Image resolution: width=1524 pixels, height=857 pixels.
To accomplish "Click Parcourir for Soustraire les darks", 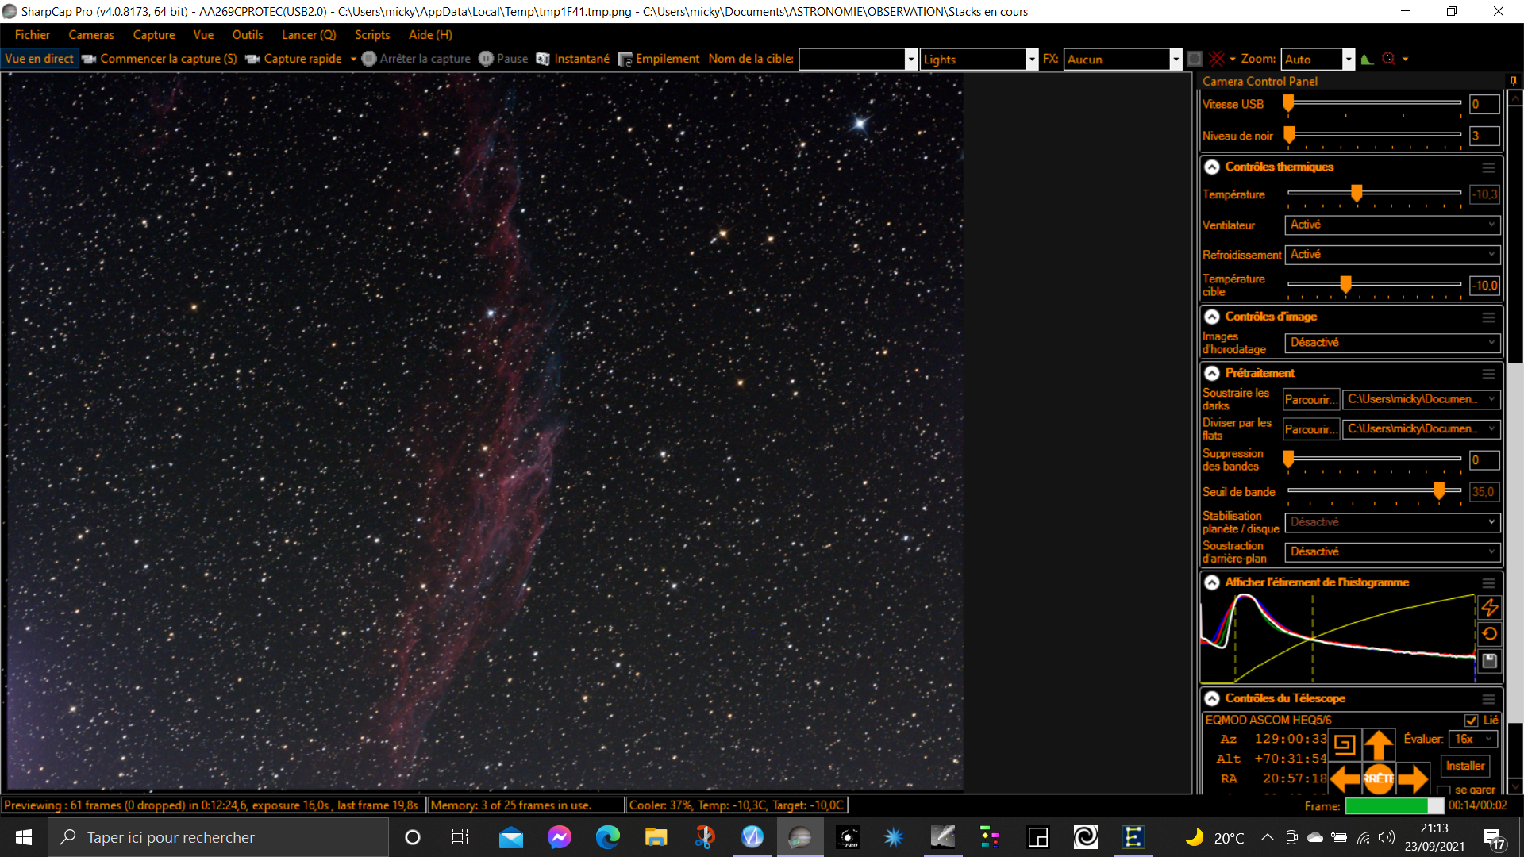I will tap(1311, 399).
